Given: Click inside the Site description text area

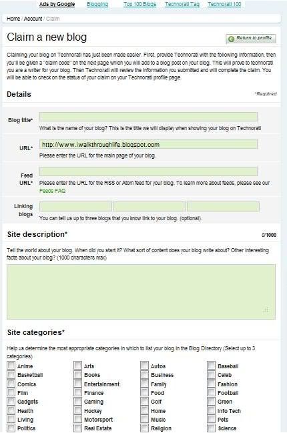Looking at the screenshot, I should tap(141, 292).
